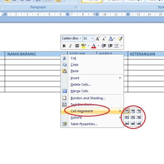Expand the Cell Alignment submenu arrow
The height and width of the screenshot is (164, 164).
(120, 111)
